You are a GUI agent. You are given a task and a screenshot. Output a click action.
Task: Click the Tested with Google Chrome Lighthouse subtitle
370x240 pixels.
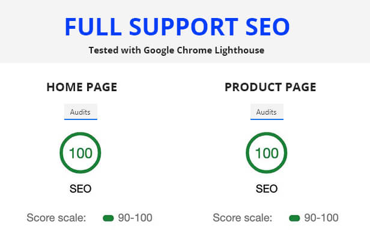click(x=176, y=50)
